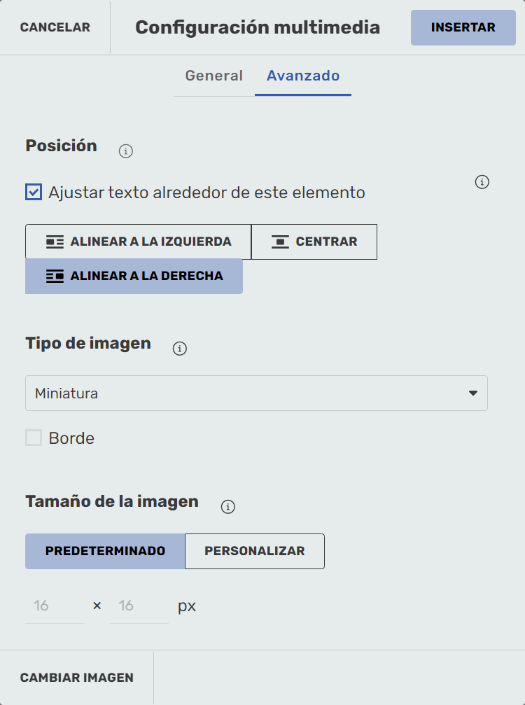Viewport: 525px width, 705px height.
Task: Click the image width input field
Action: [54, 606]
